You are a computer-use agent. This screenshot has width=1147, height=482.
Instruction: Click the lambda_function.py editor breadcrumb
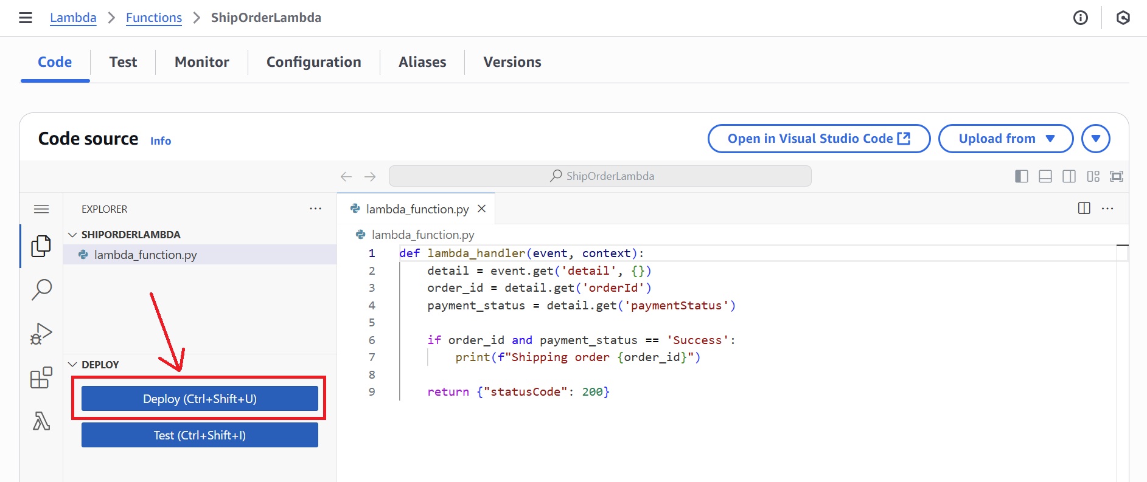pos(423,235)
